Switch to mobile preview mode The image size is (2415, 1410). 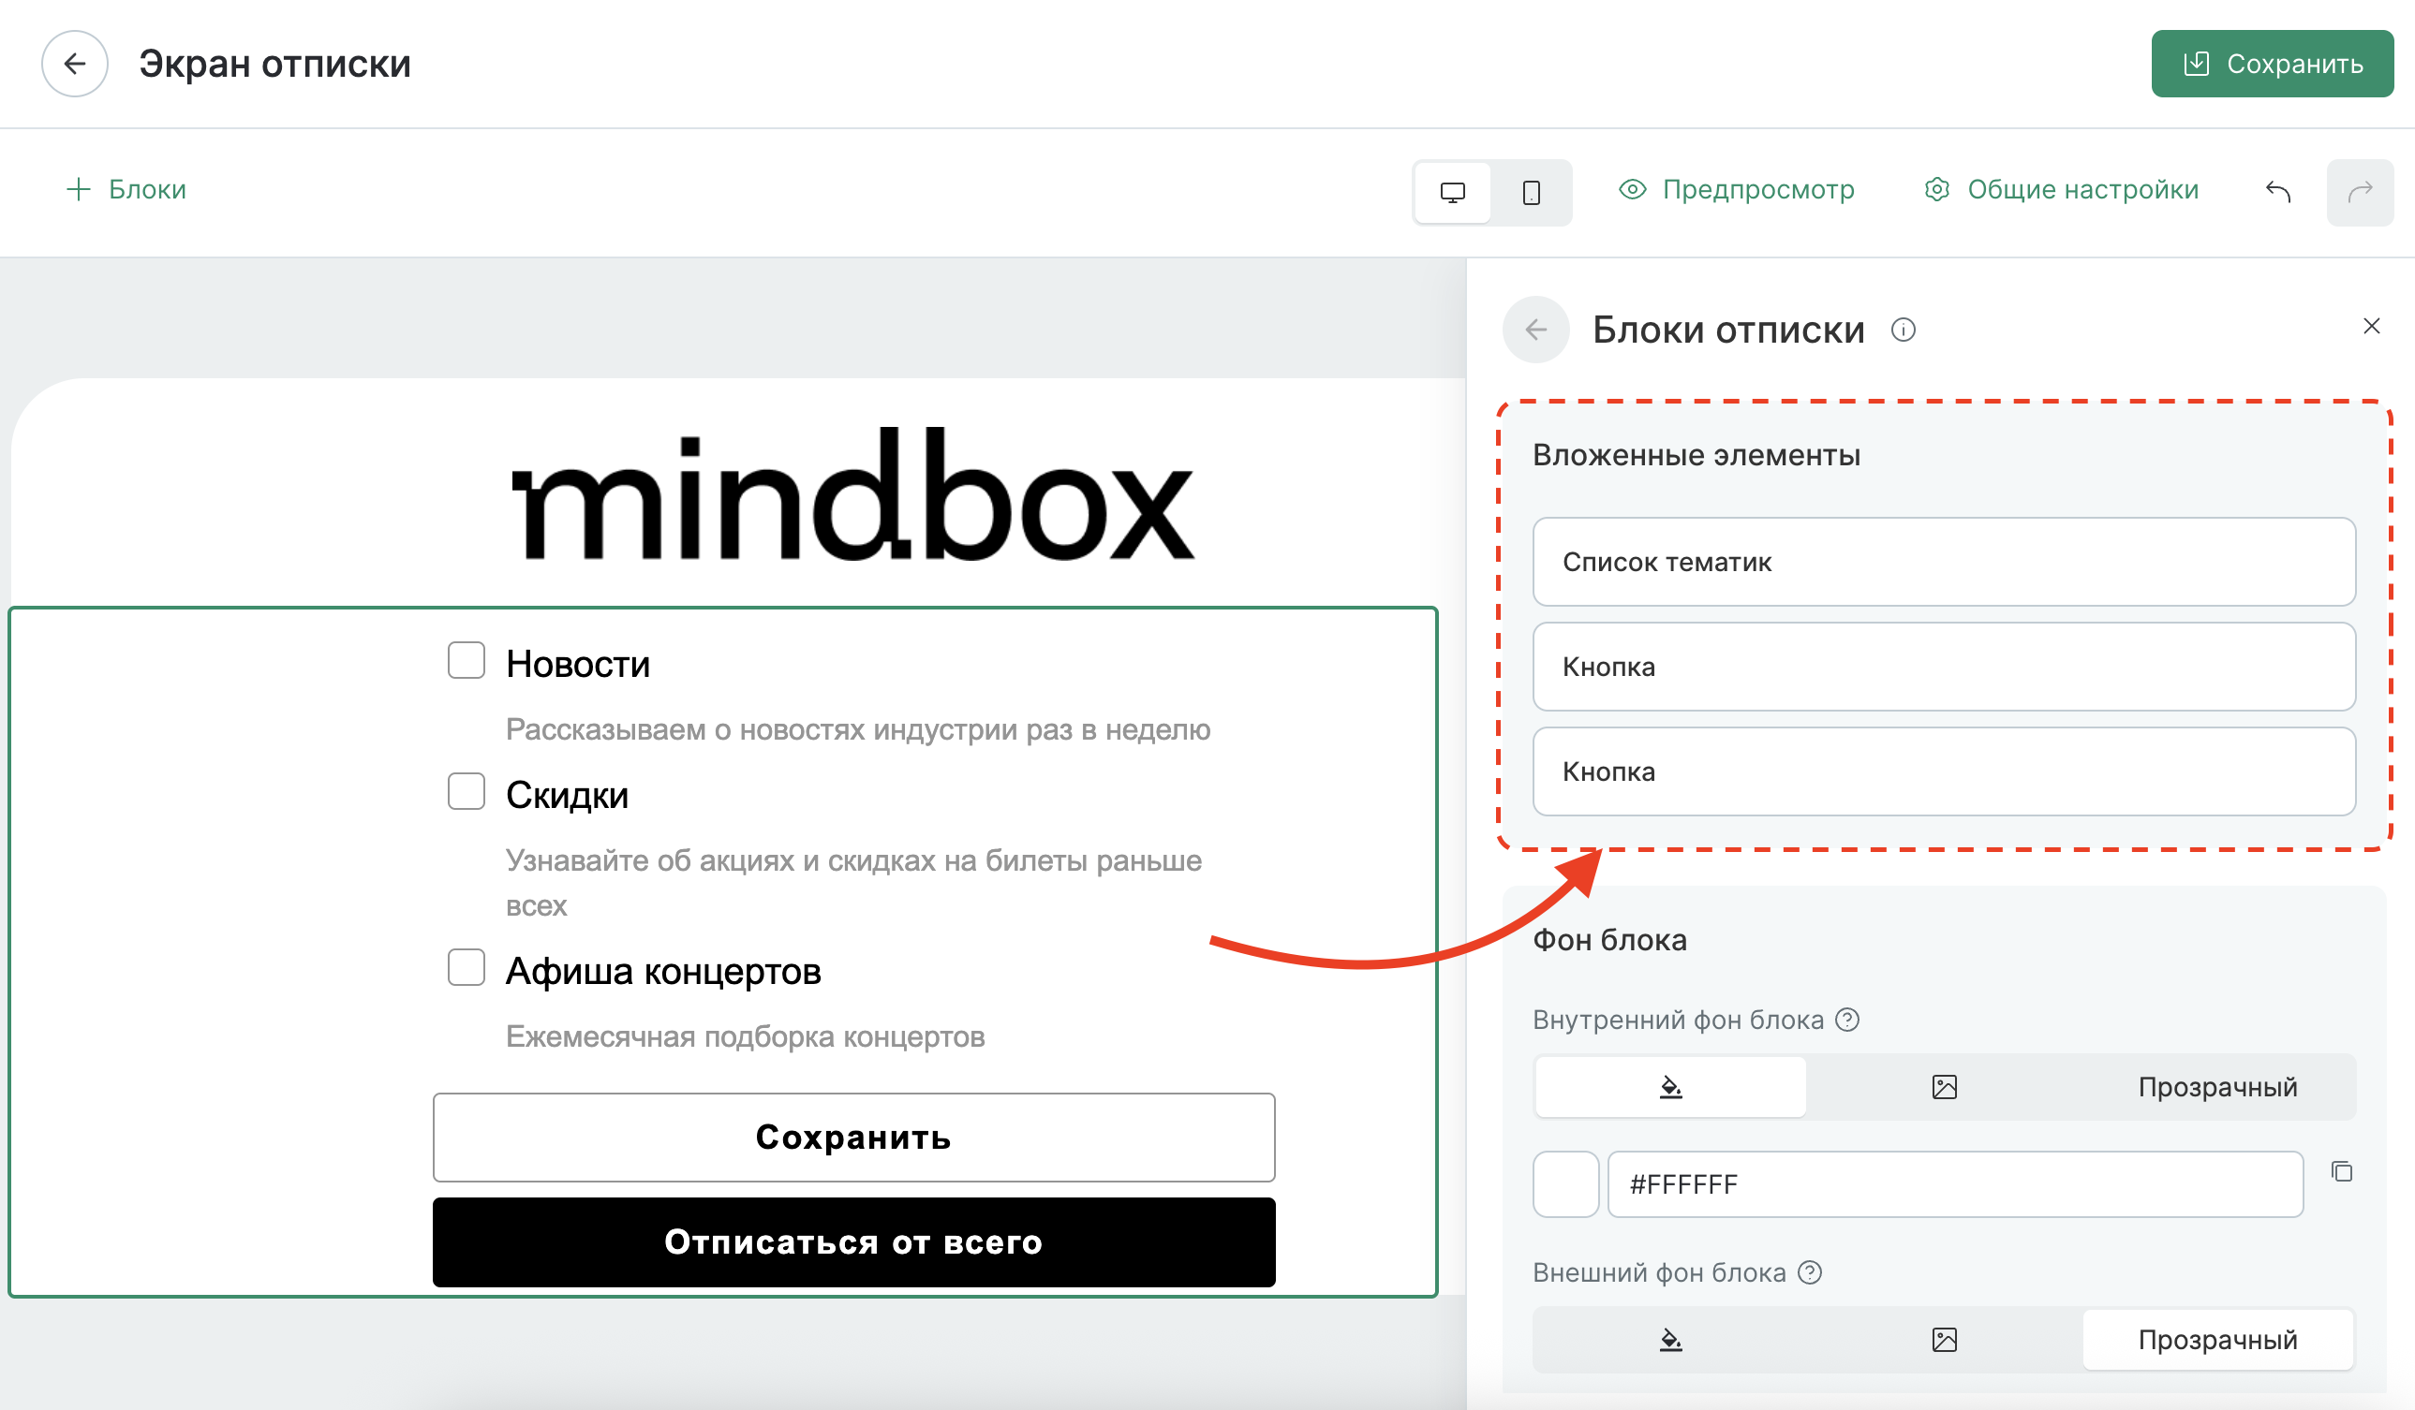pos(1532,192)
